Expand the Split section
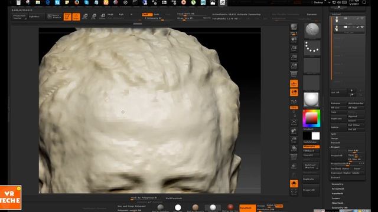 [334, 134]
